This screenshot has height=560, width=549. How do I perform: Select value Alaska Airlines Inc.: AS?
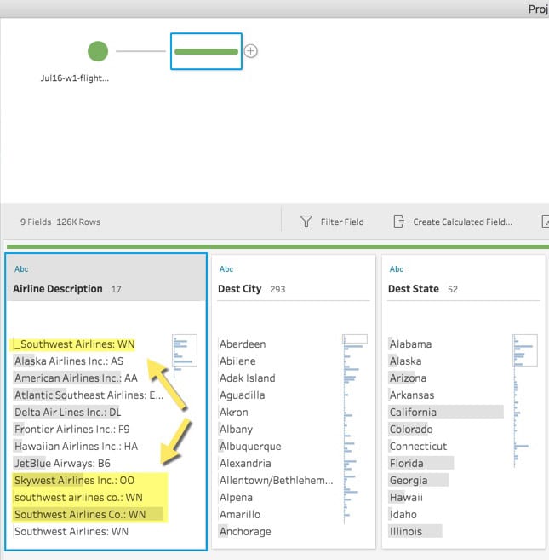[x=68, y=361]
